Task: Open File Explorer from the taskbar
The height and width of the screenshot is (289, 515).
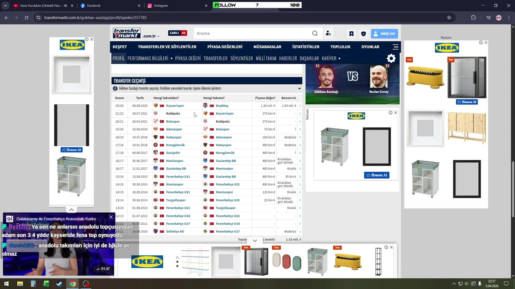Action: click(20, 284)
